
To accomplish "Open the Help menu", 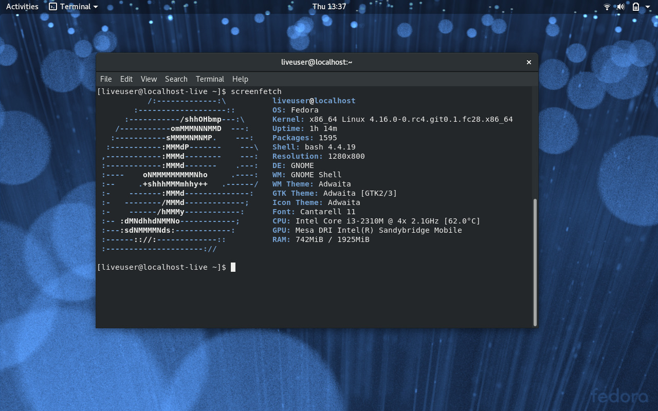I will tap(240, 79).
